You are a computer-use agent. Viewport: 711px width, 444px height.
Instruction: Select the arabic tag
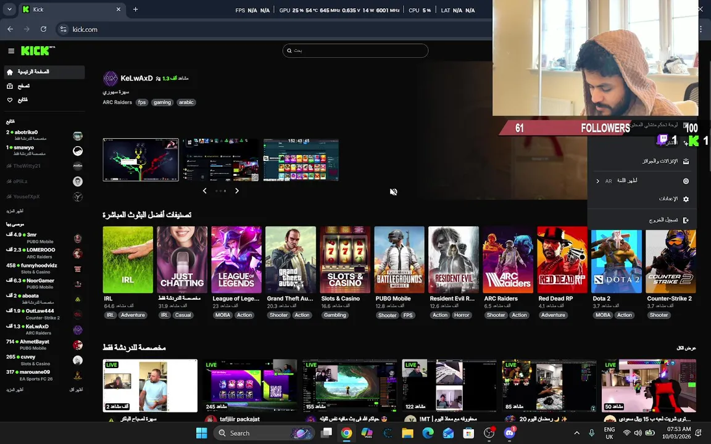click(x=186, y=102)
